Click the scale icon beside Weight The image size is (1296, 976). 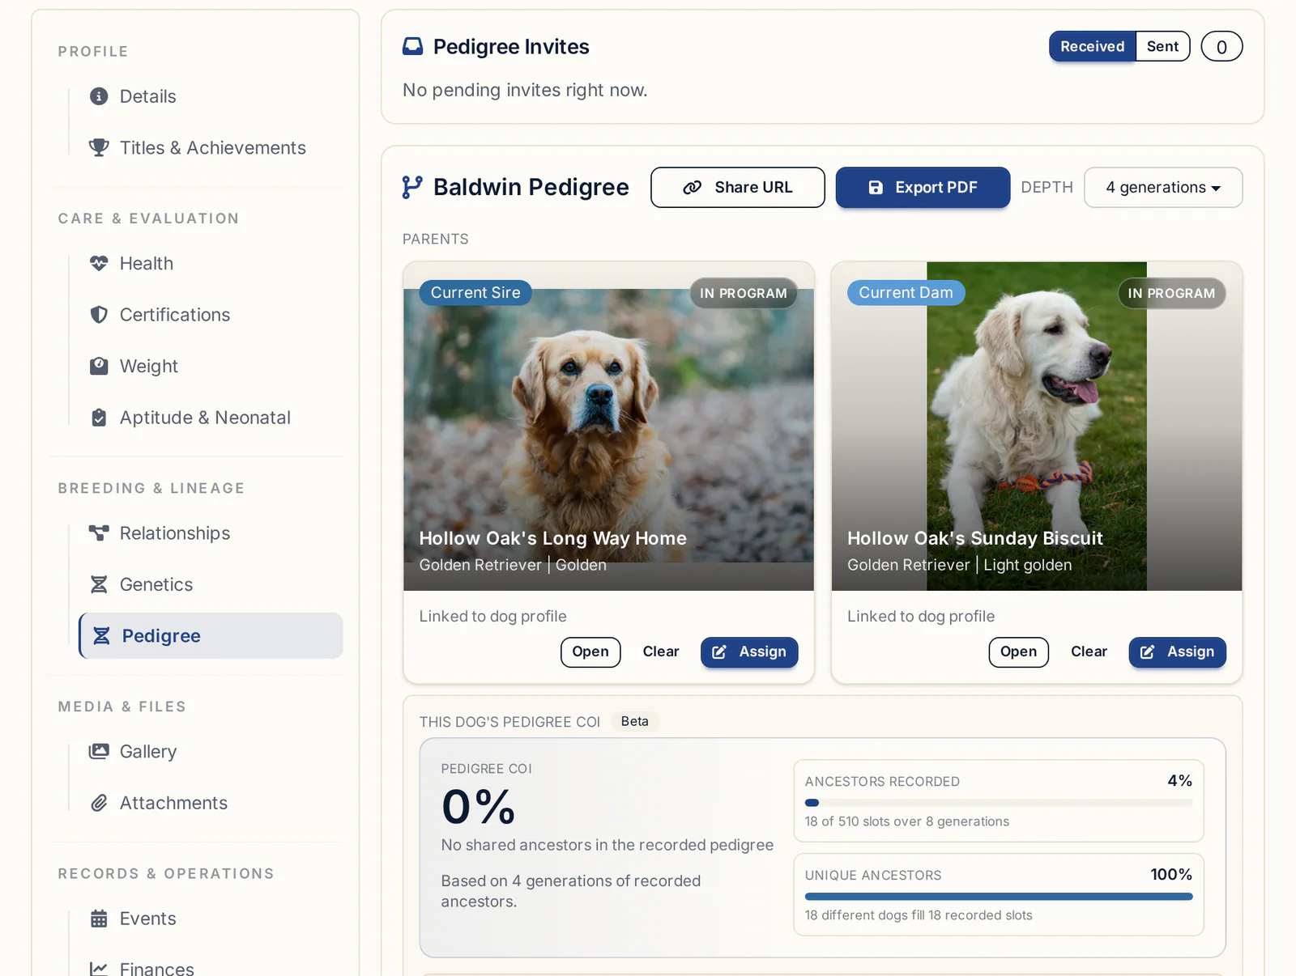99,366
